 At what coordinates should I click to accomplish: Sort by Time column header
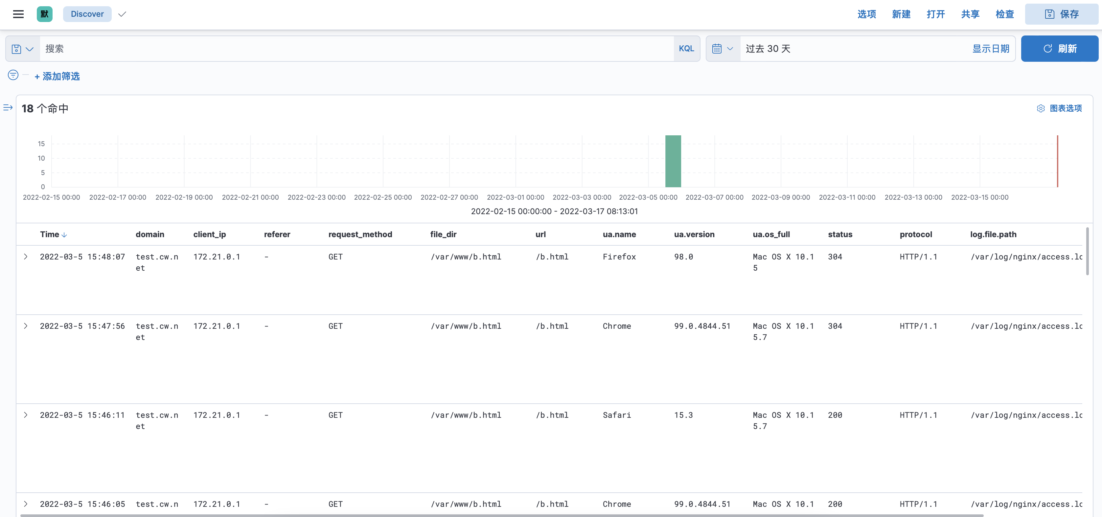[x=54, y=234]
